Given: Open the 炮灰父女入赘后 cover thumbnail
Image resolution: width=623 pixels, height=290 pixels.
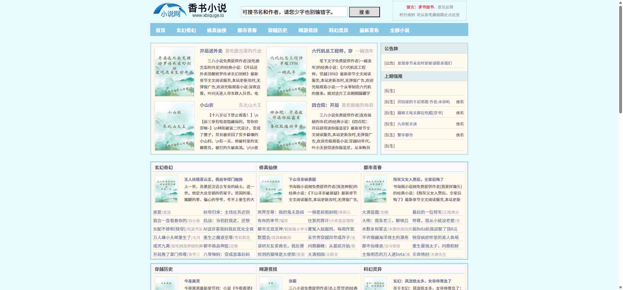Looking at the screenshot, I should tap(375, 189).
